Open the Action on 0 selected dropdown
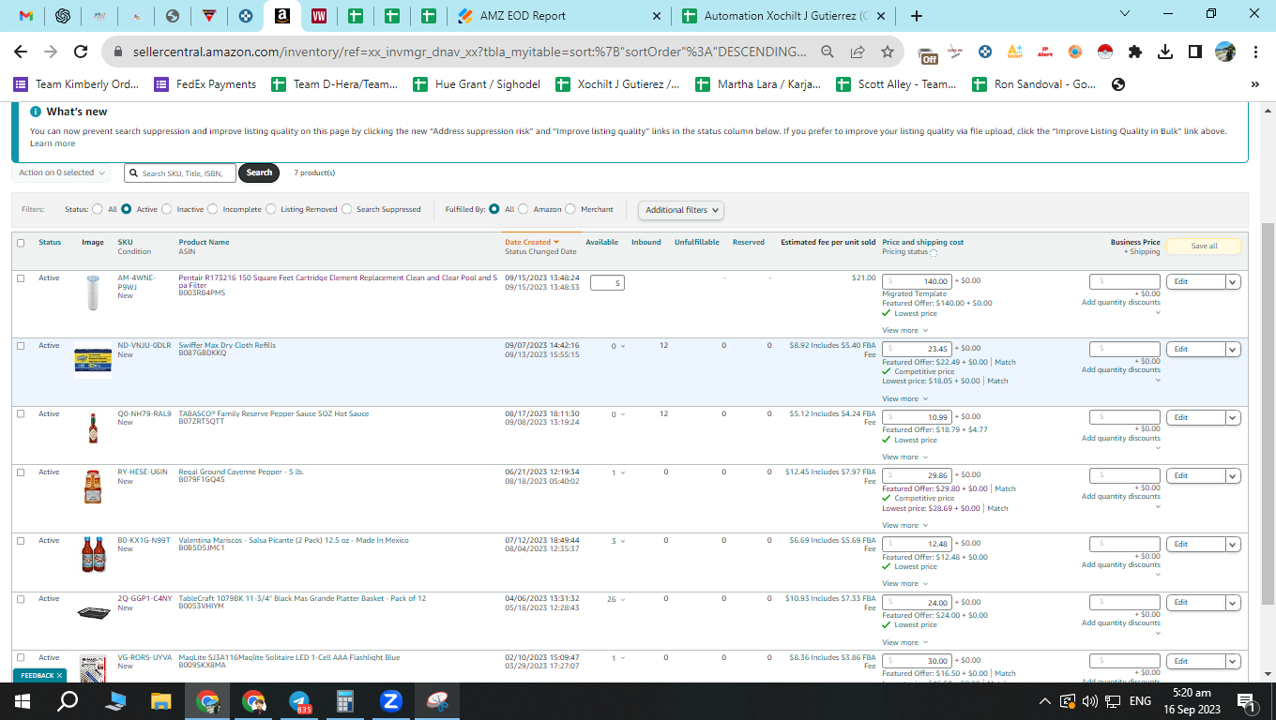The image size is (1276, 720). [62, 172]
